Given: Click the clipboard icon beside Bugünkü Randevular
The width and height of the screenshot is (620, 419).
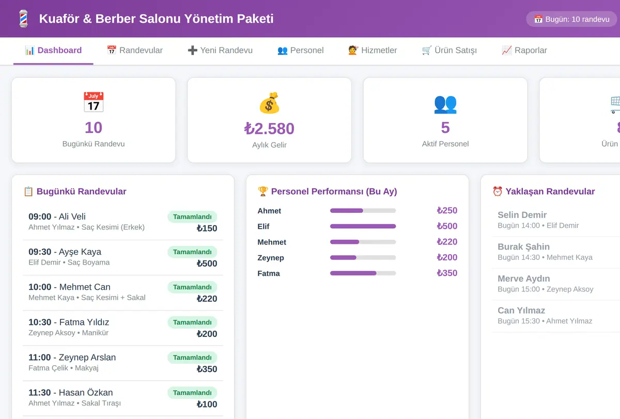Looking at the screenshot, I should click(x=28, y=192).
